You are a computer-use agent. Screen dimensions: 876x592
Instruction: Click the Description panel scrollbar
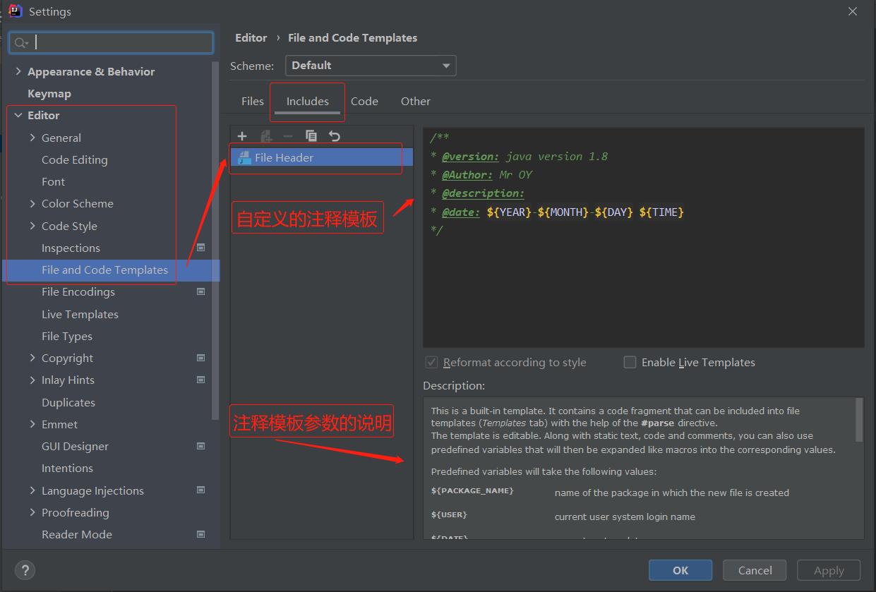point(859,420)
